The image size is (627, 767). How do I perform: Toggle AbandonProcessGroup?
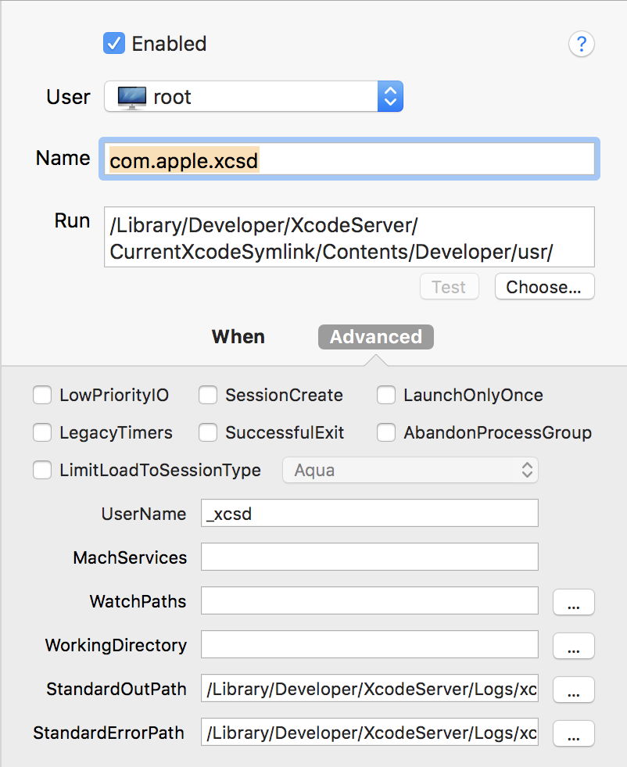point(386,432)
